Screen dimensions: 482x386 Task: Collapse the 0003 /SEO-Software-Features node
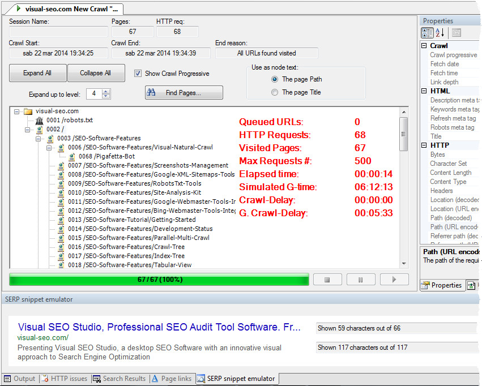click(38, 139)
